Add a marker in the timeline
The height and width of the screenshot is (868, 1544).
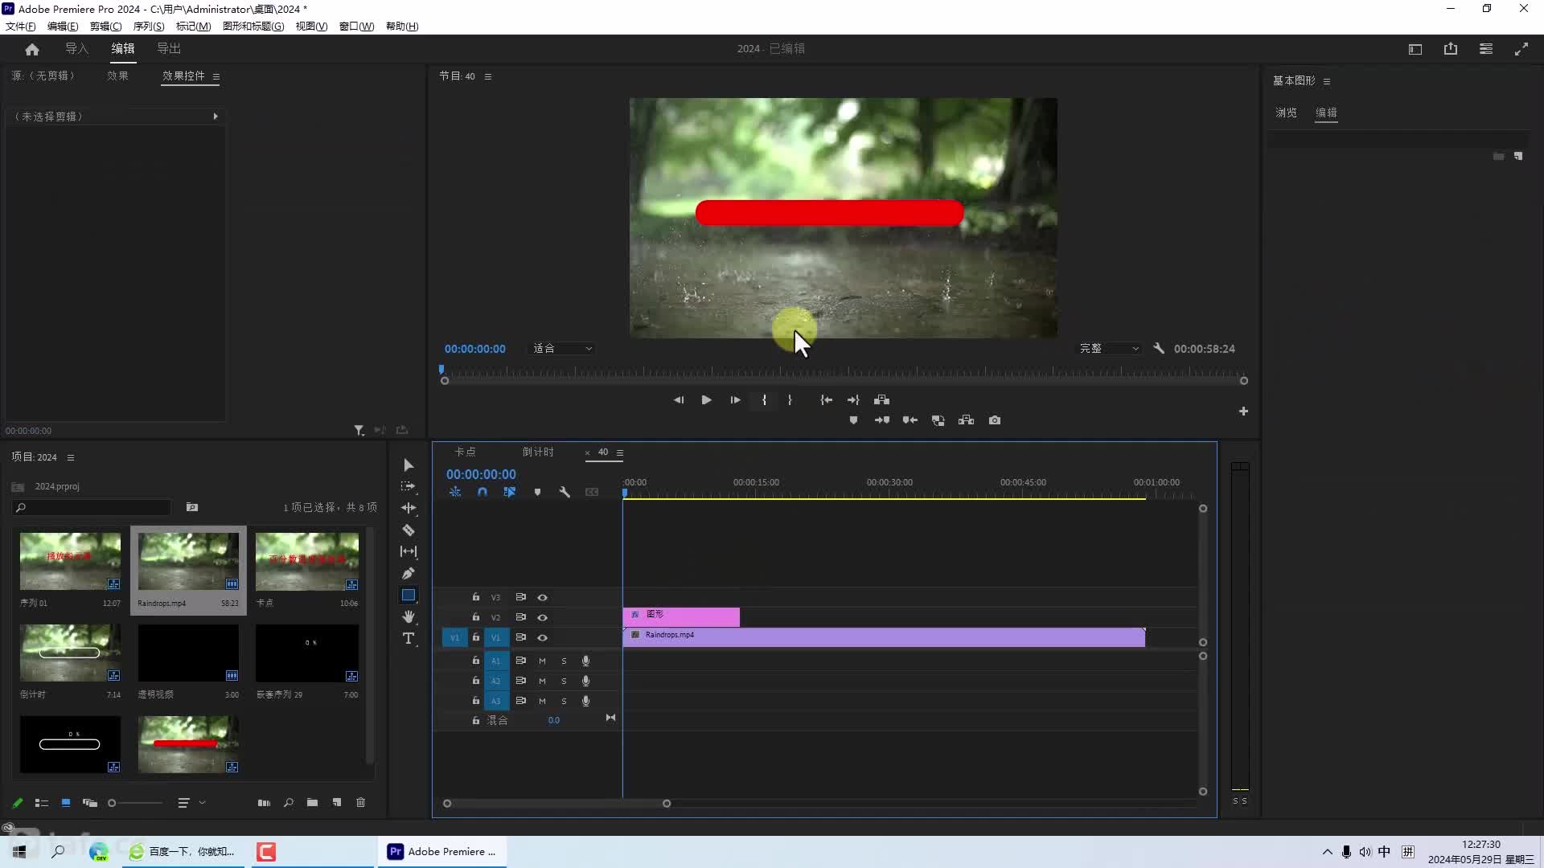(x=537, y=492)
